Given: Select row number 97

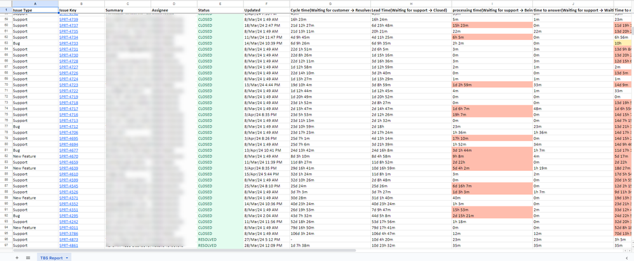Looking at the screenshot, I should pyautogui.click(x=6, y=246).
